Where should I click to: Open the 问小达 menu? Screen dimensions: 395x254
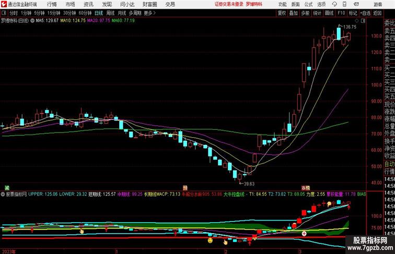(x=127, y=4)
